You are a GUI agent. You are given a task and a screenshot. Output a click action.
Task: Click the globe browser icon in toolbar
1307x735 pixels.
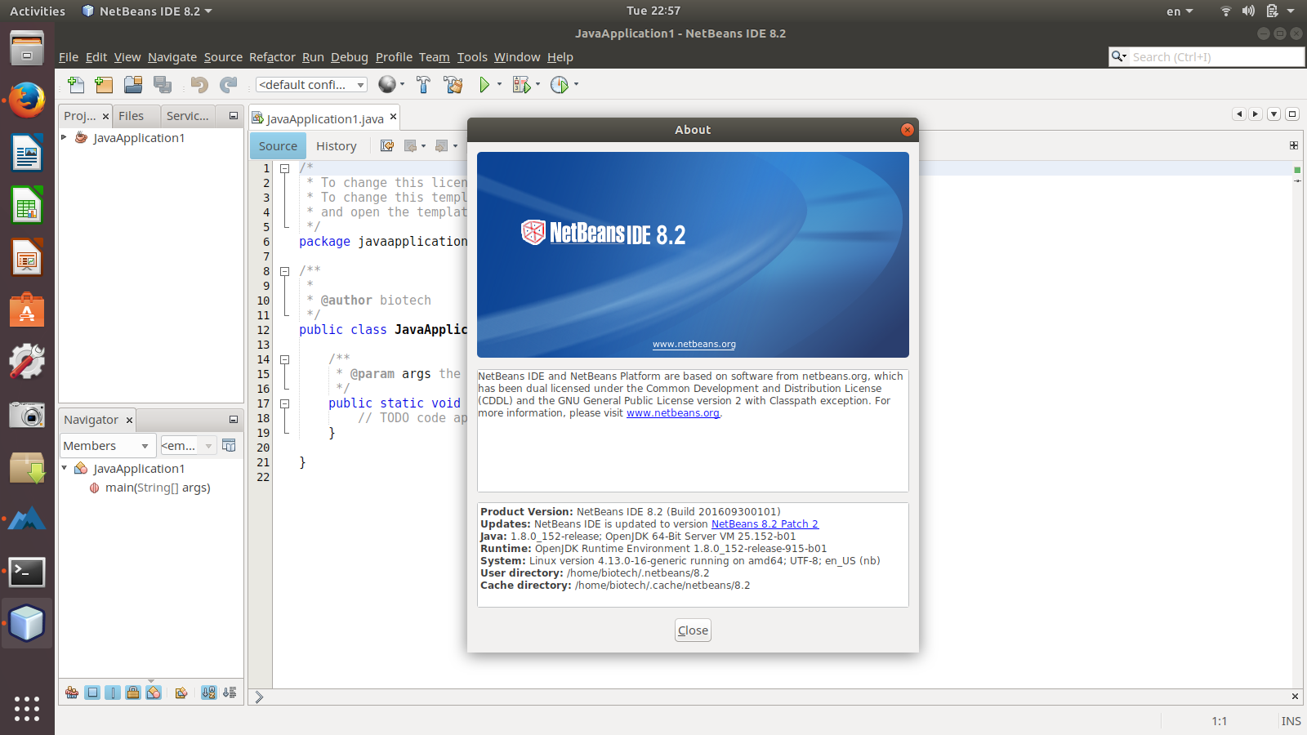[387, 84]
